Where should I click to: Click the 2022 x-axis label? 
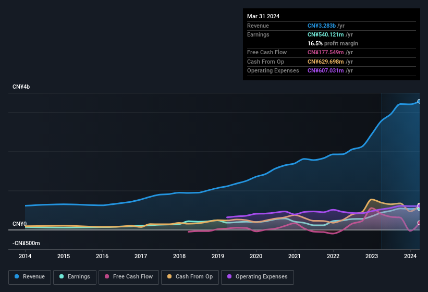[x=333, y=256]
